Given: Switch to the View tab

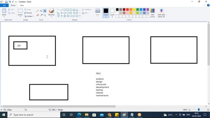Looking at the screenshot, I should pos(22,5).
